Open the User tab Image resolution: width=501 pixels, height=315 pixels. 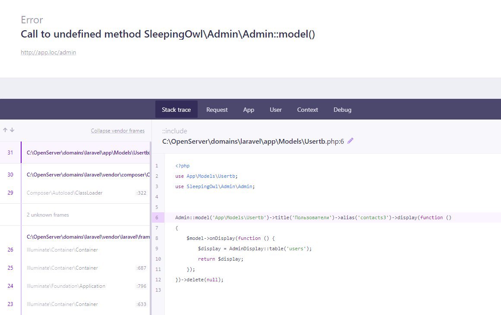tap(275, 110)
